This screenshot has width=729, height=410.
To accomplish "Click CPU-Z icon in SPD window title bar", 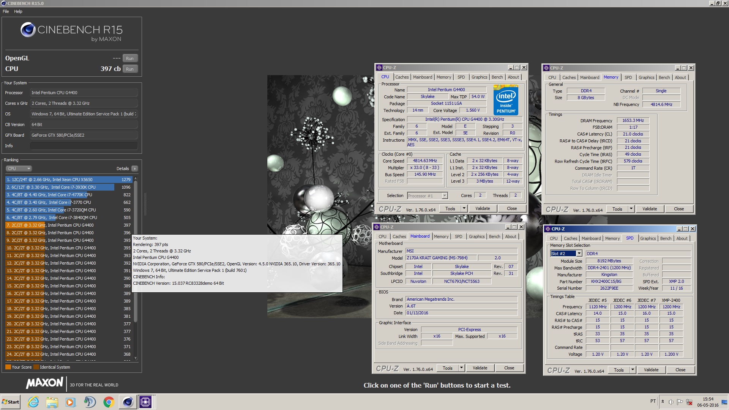I will point(547,229).
